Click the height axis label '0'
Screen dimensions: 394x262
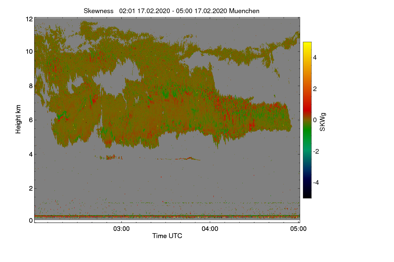click(31, 220)
